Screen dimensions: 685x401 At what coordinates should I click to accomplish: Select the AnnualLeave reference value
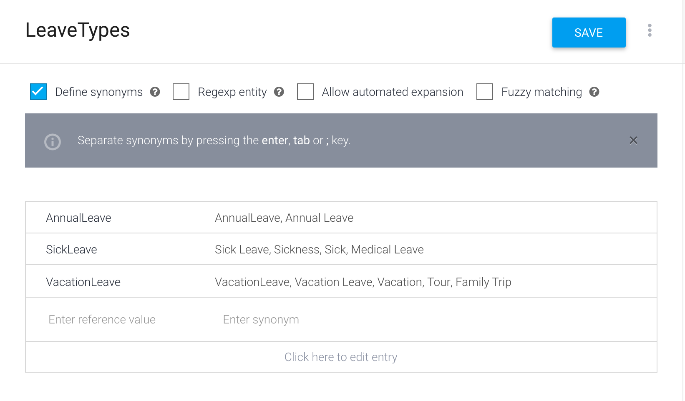[x=79, y=218]
